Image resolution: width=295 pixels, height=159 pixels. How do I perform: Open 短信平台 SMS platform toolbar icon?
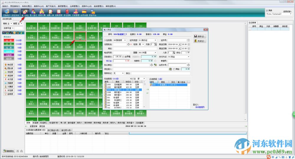[x=93, y=13]
